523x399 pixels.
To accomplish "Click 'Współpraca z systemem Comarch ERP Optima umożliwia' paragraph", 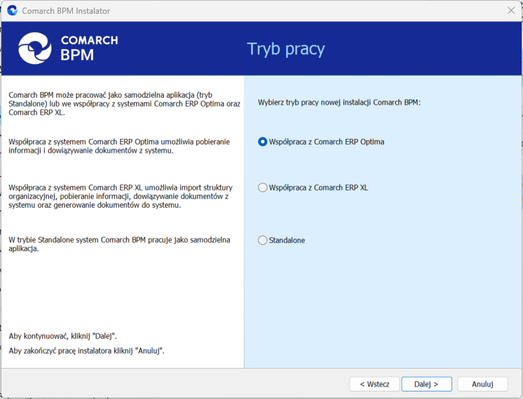I will 119,146.
